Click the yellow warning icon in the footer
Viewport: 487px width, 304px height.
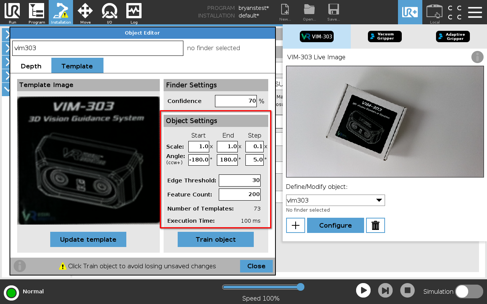[63, 266]
